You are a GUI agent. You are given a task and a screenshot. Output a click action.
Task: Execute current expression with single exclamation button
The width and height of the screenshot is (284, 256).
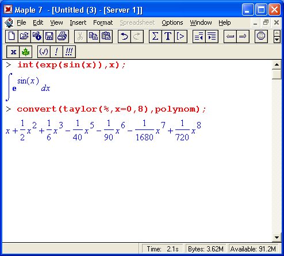tap(56, 52)
